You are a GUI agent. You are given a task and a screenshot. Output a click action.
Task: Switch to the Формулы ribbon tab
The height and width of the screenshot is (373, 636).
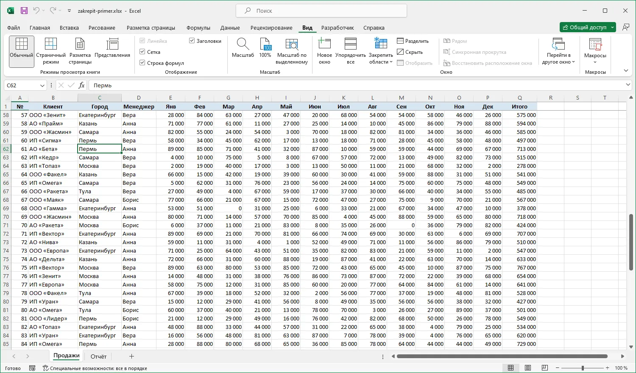click(198, 28)
